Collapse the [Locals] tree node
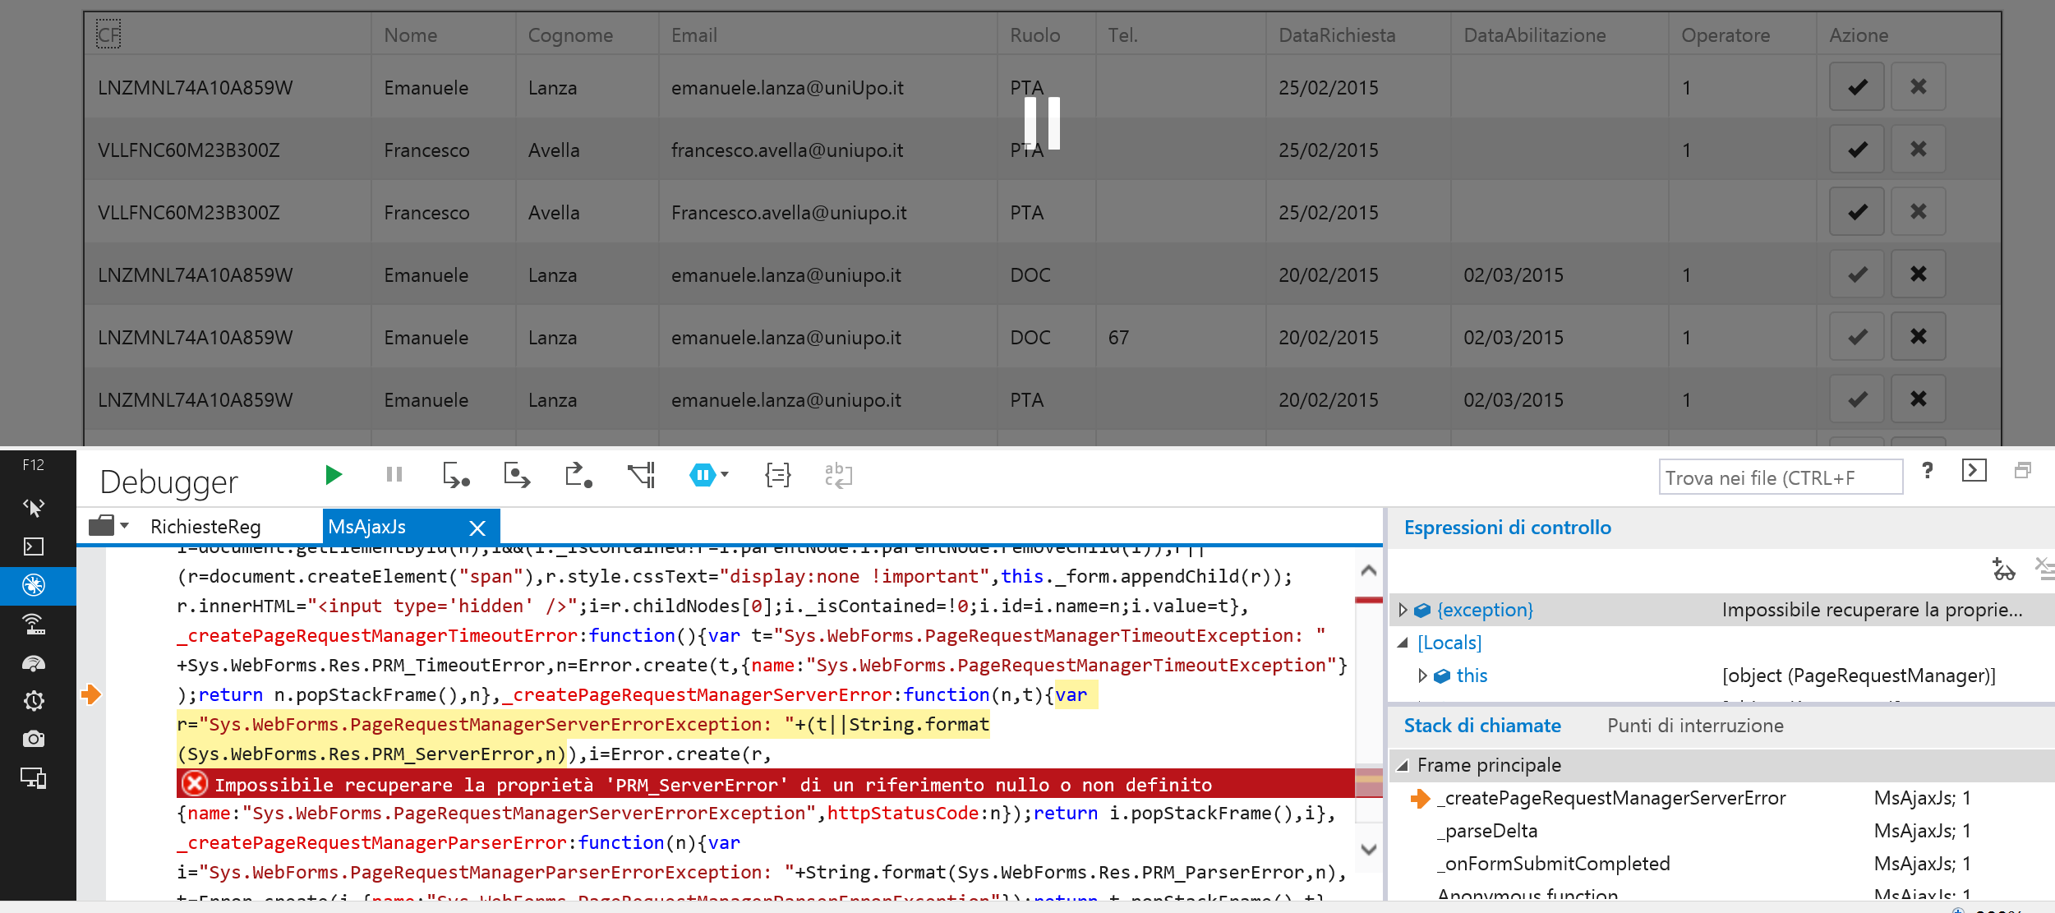Viewport: 2055px width, 913px height. click(x=1403, y=643)
